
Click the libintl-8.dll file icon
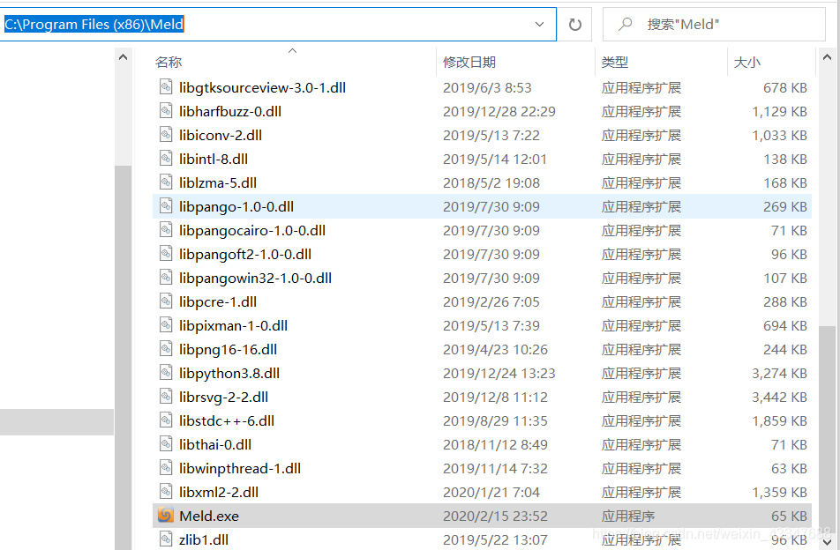coord(166,159)
